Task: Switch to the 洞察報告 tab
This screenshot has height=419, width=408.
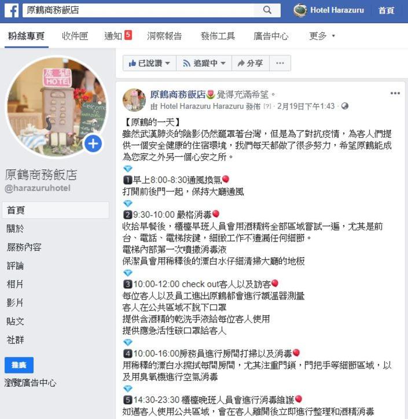Action: coord(164,36)
